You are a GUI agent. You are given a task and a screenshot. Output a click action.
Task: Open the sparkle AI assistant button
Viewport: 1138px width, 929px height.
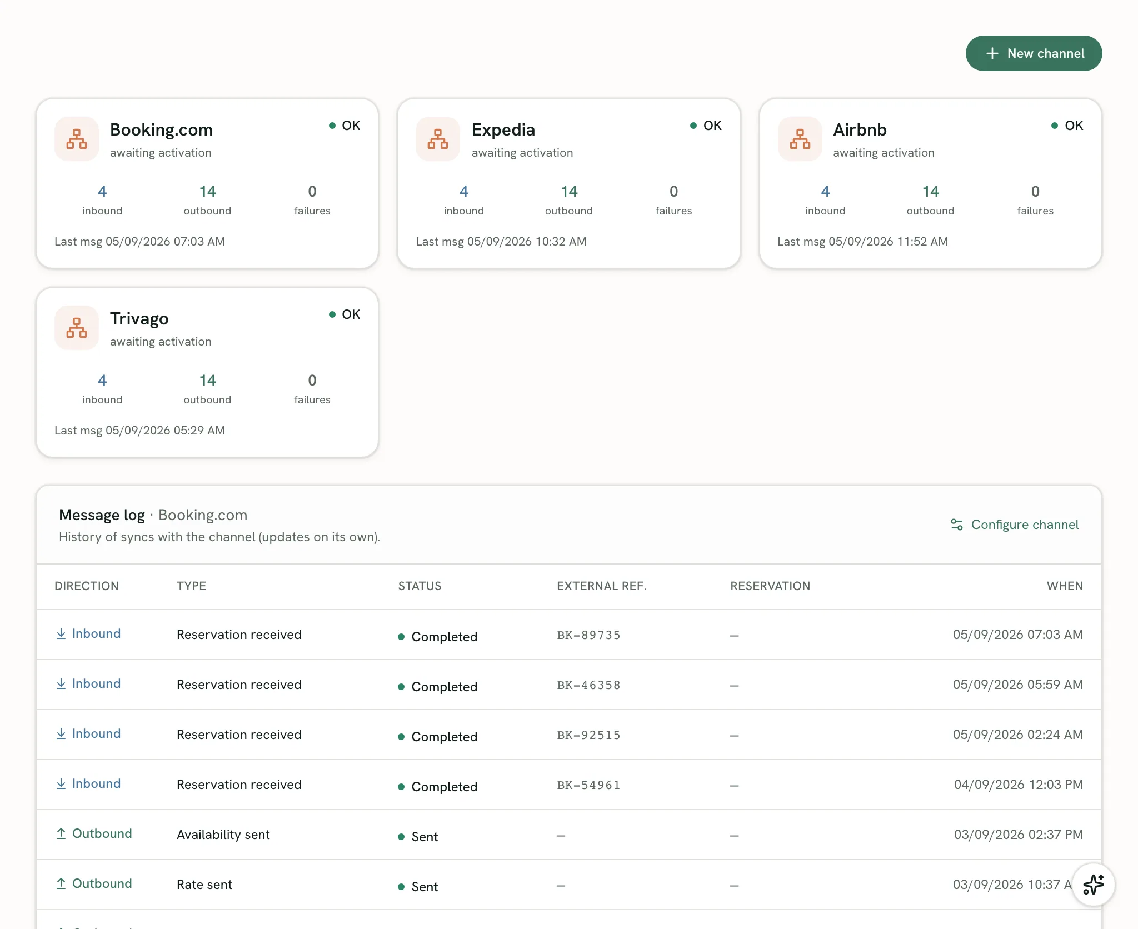point(1093,885)
